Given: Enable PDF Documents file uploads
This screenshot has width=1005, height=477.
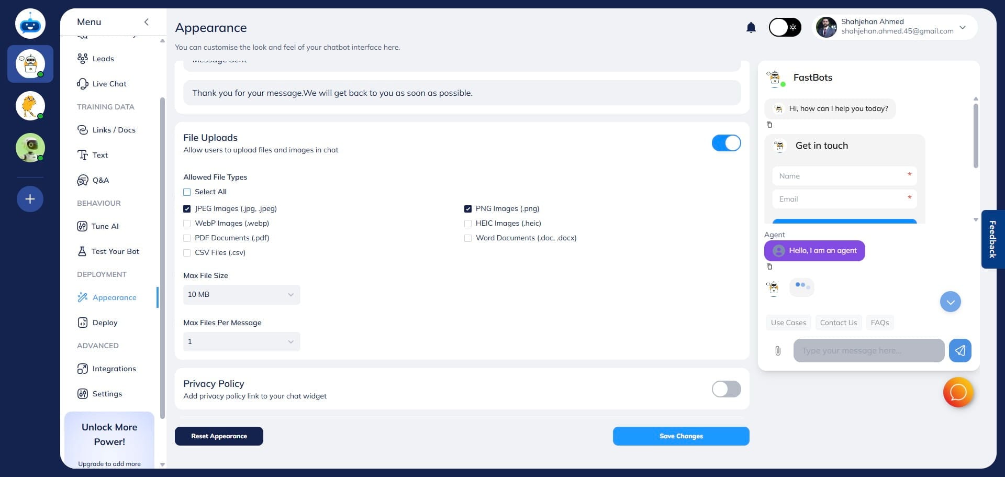Looking at the screenshot, I should click(x=187, y=238).
